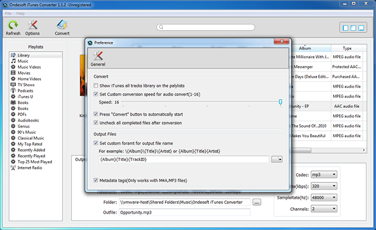The image size is (376, 230).
Task: Open the SampleRate 48000 dropdown
Action: (324, 198)
